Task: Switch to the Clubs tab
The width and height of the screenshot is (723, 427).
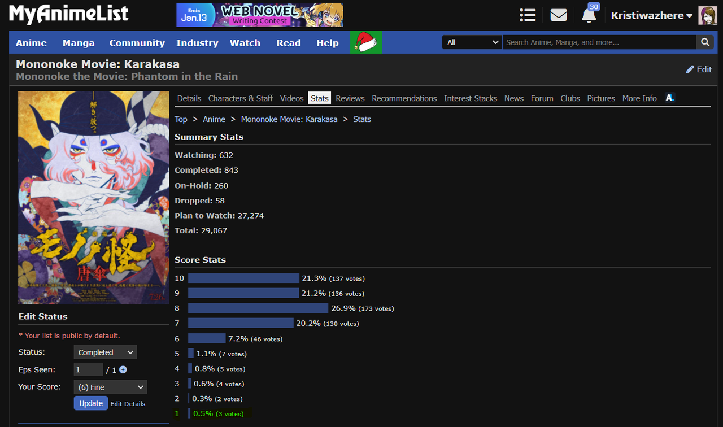Action: coord(570,98)
